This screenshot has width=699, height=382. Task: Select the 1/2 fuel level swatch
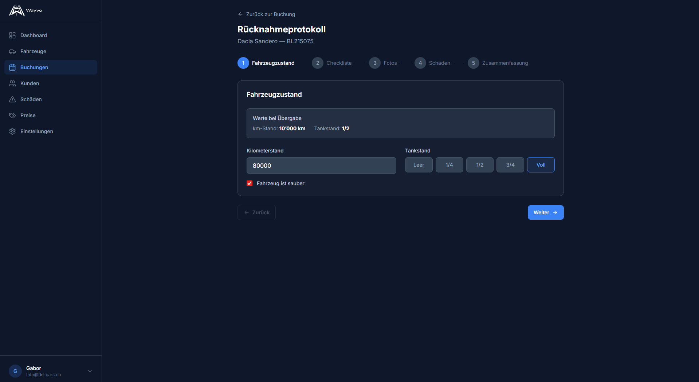pyautogui.click(x=479, y=165)
